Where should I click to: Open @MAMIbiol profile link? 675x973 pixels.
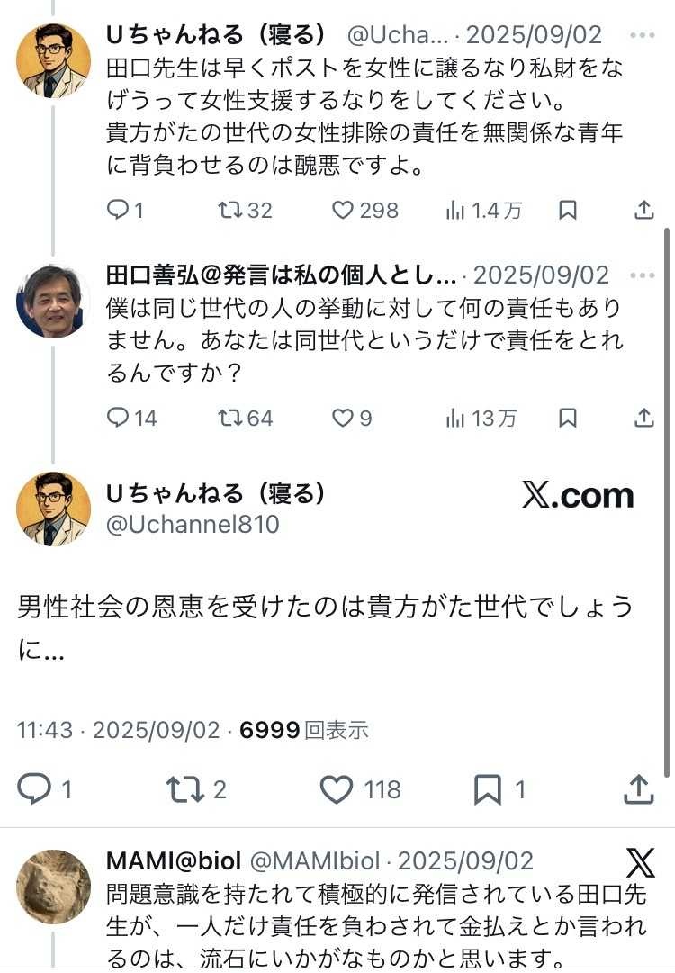click(x=314, y=860)
